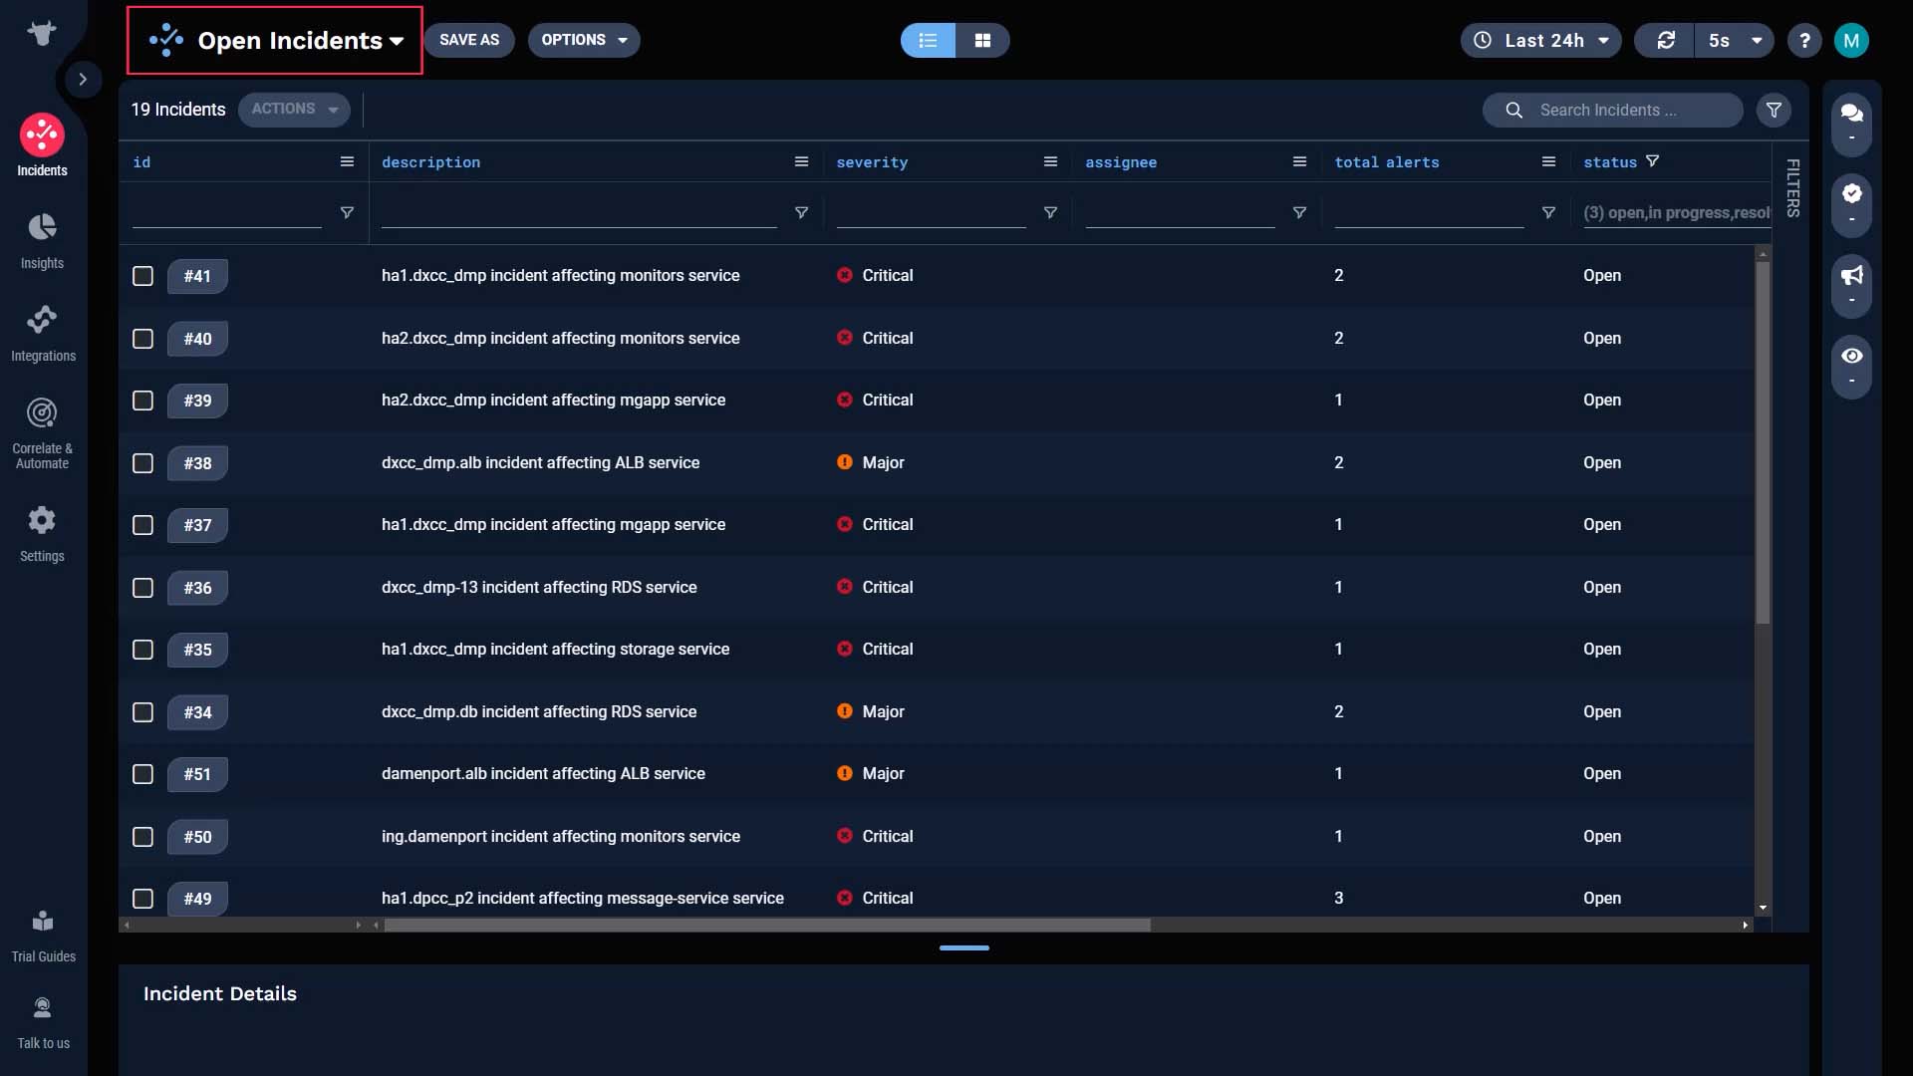Select checkbox for incident #40
Screen dimensions: 1913x1076
pos(142,339)
